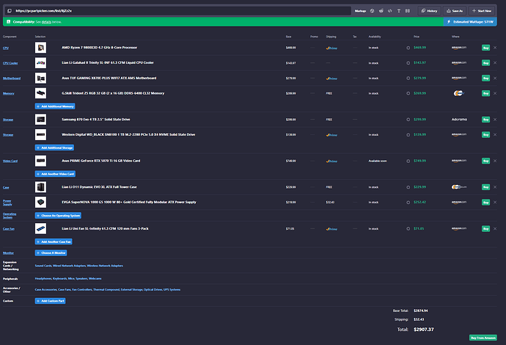Click circle icon beside motherboard price

click(x=408, y=78)
